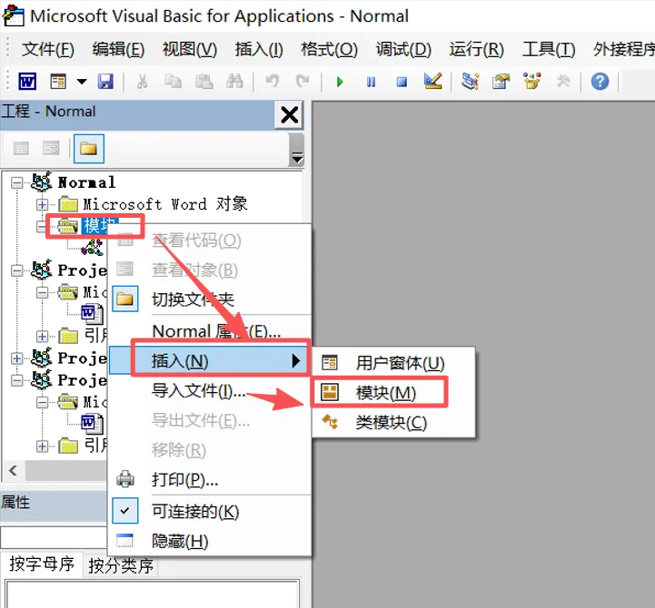
Task: Open the 视图(V) menu
Action: pyautogui.click(x=190, y=50)
